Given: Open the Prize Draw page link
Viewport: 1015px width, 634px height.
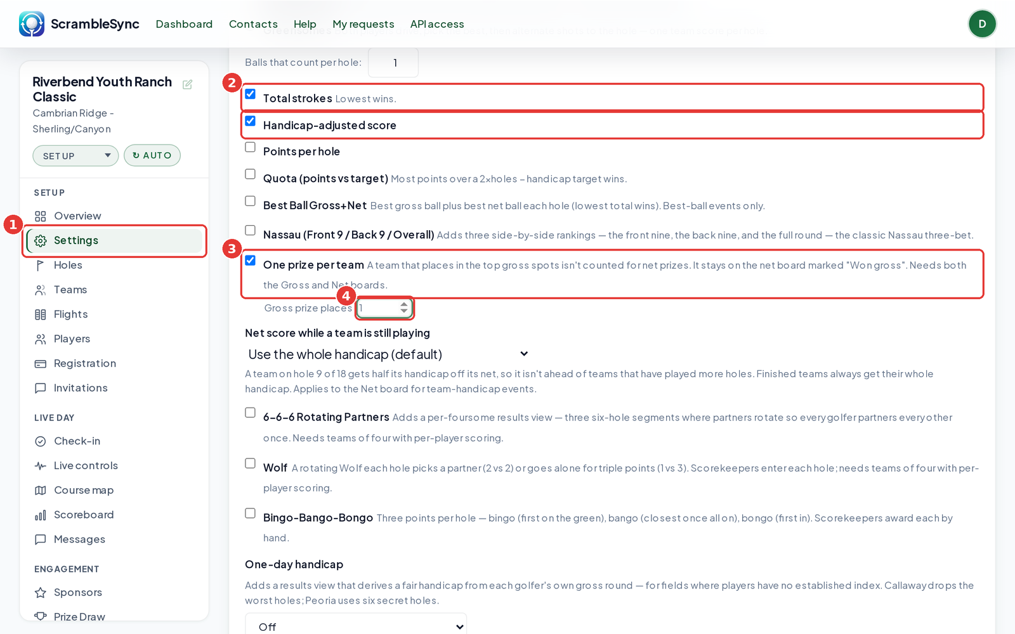Looking at the screenshot, I should coord(79,617).
